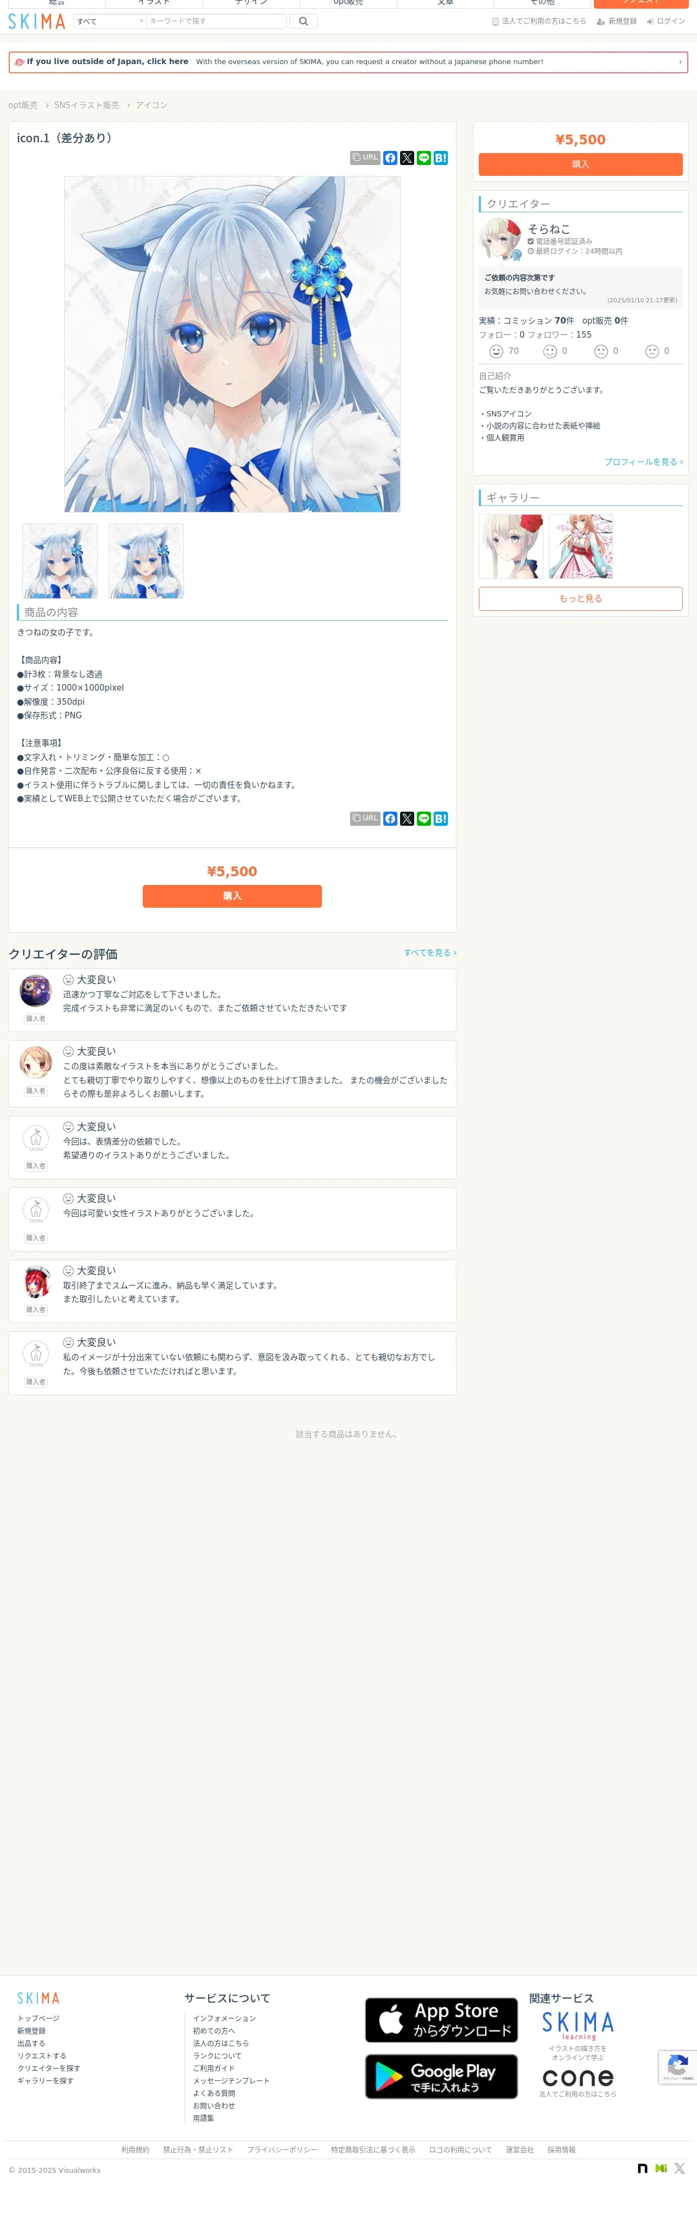Open footer お問い合わせ link
This screenshot has height=2214, width=697.
click(214, 2106)
